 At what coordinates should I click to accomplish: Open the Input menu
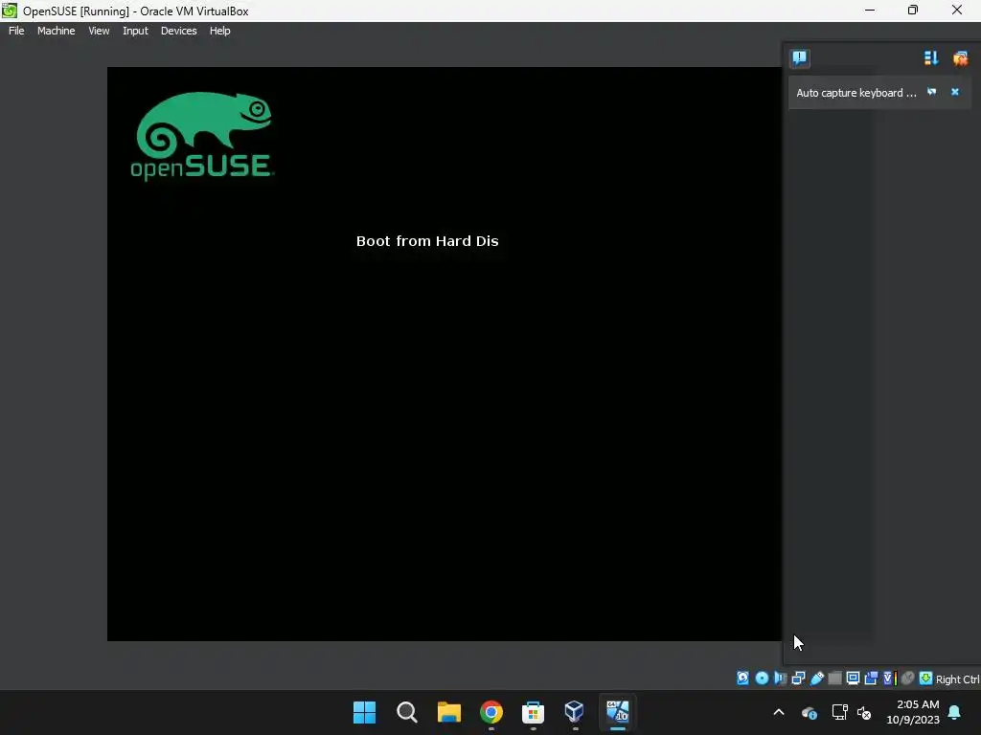click(135, 31)
